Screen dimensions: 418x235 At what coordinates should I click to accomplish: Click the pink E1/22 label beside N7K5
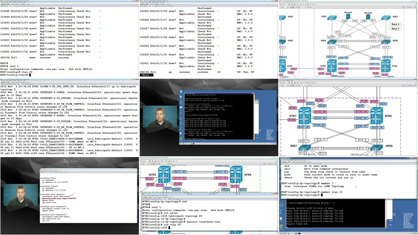(x=150, y=184)
